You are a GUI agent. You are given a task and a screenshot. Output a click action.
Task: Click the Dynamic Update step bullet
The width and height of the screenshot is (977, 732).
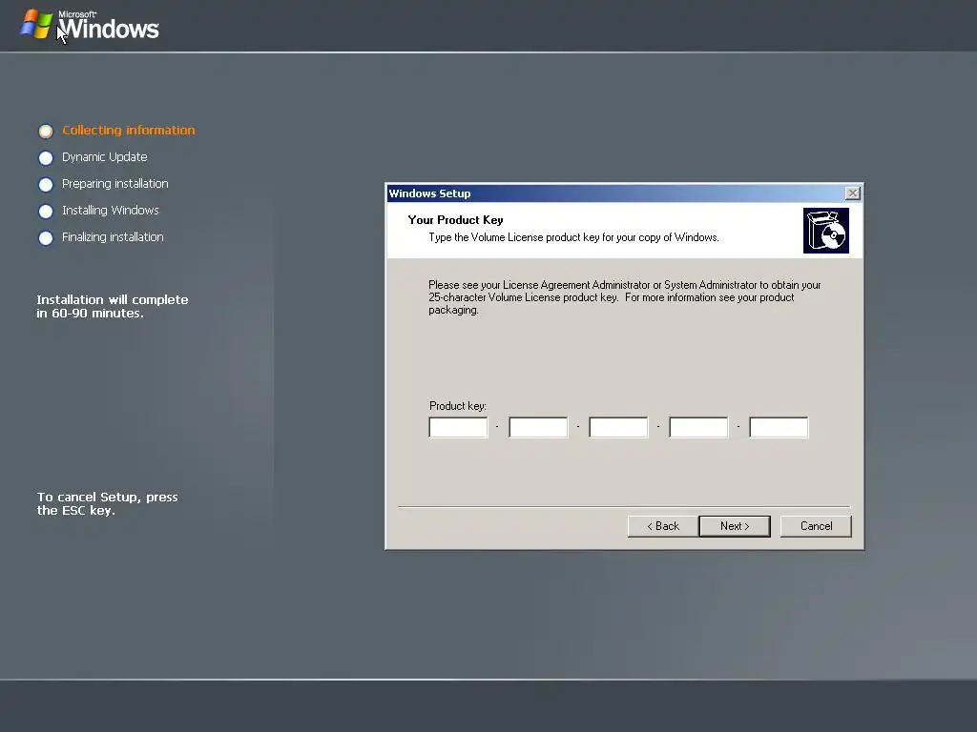(46, 158)
